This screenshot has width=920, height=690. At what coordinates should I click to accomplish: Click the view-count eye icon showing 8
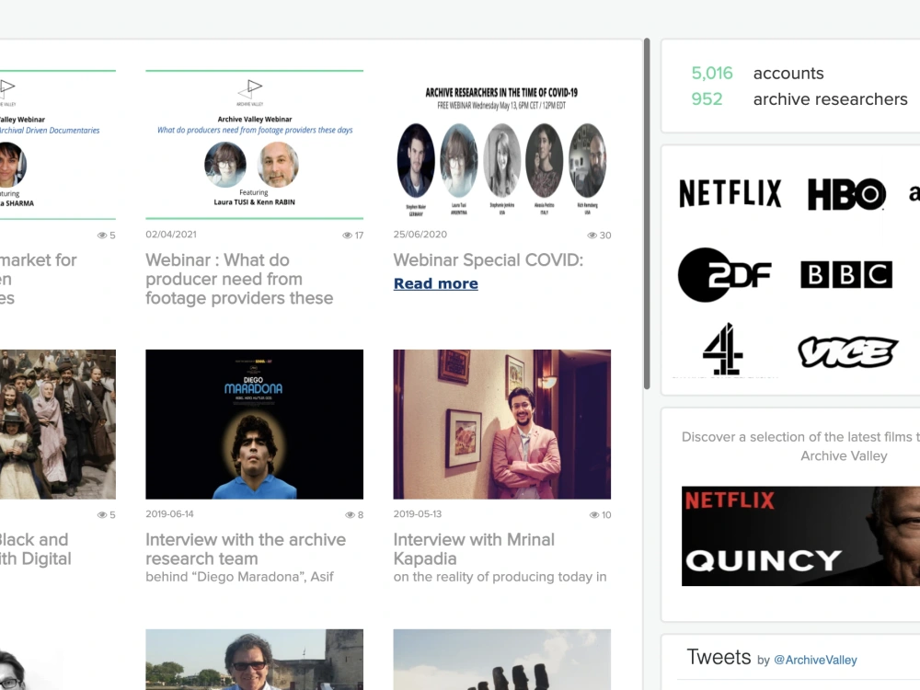click(351, 514)
